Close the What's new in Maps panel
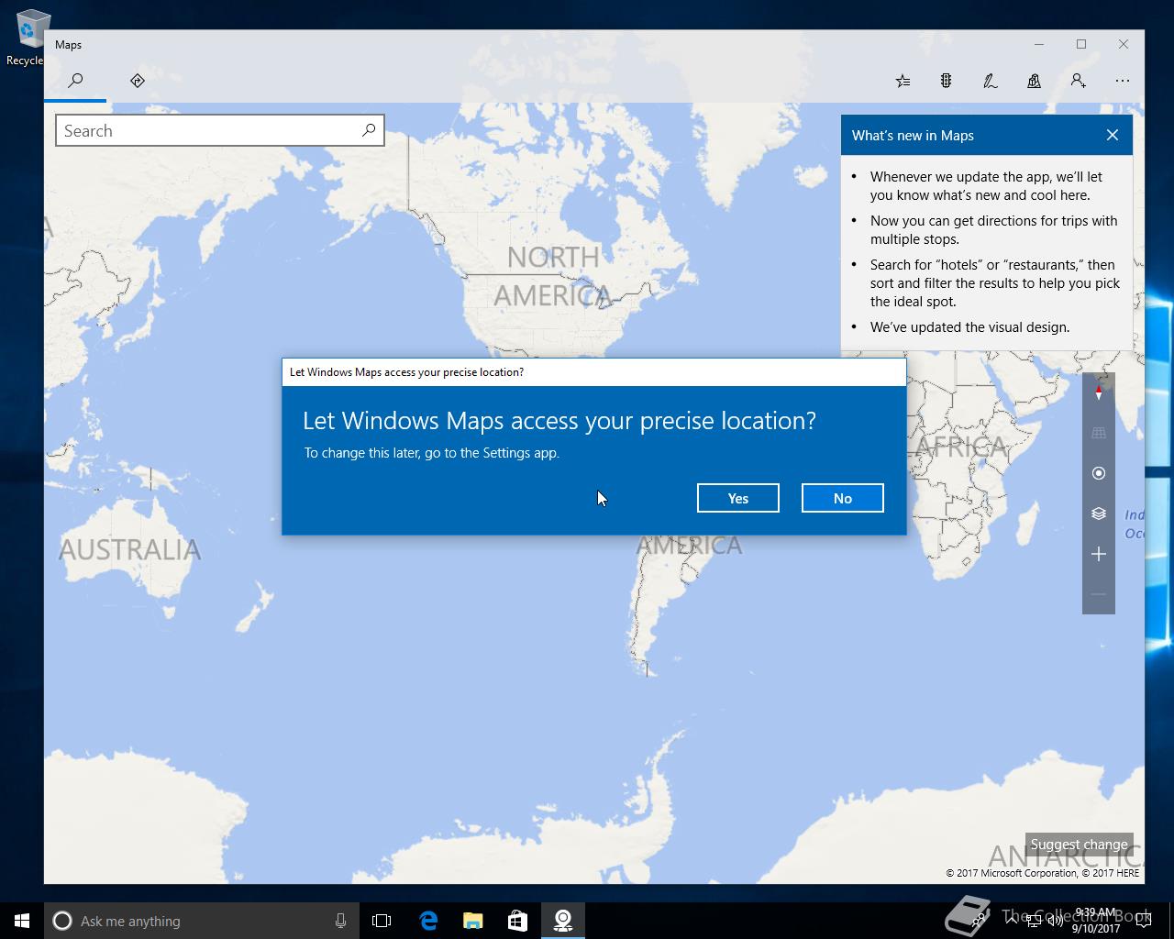 (x=1113, y=135)
